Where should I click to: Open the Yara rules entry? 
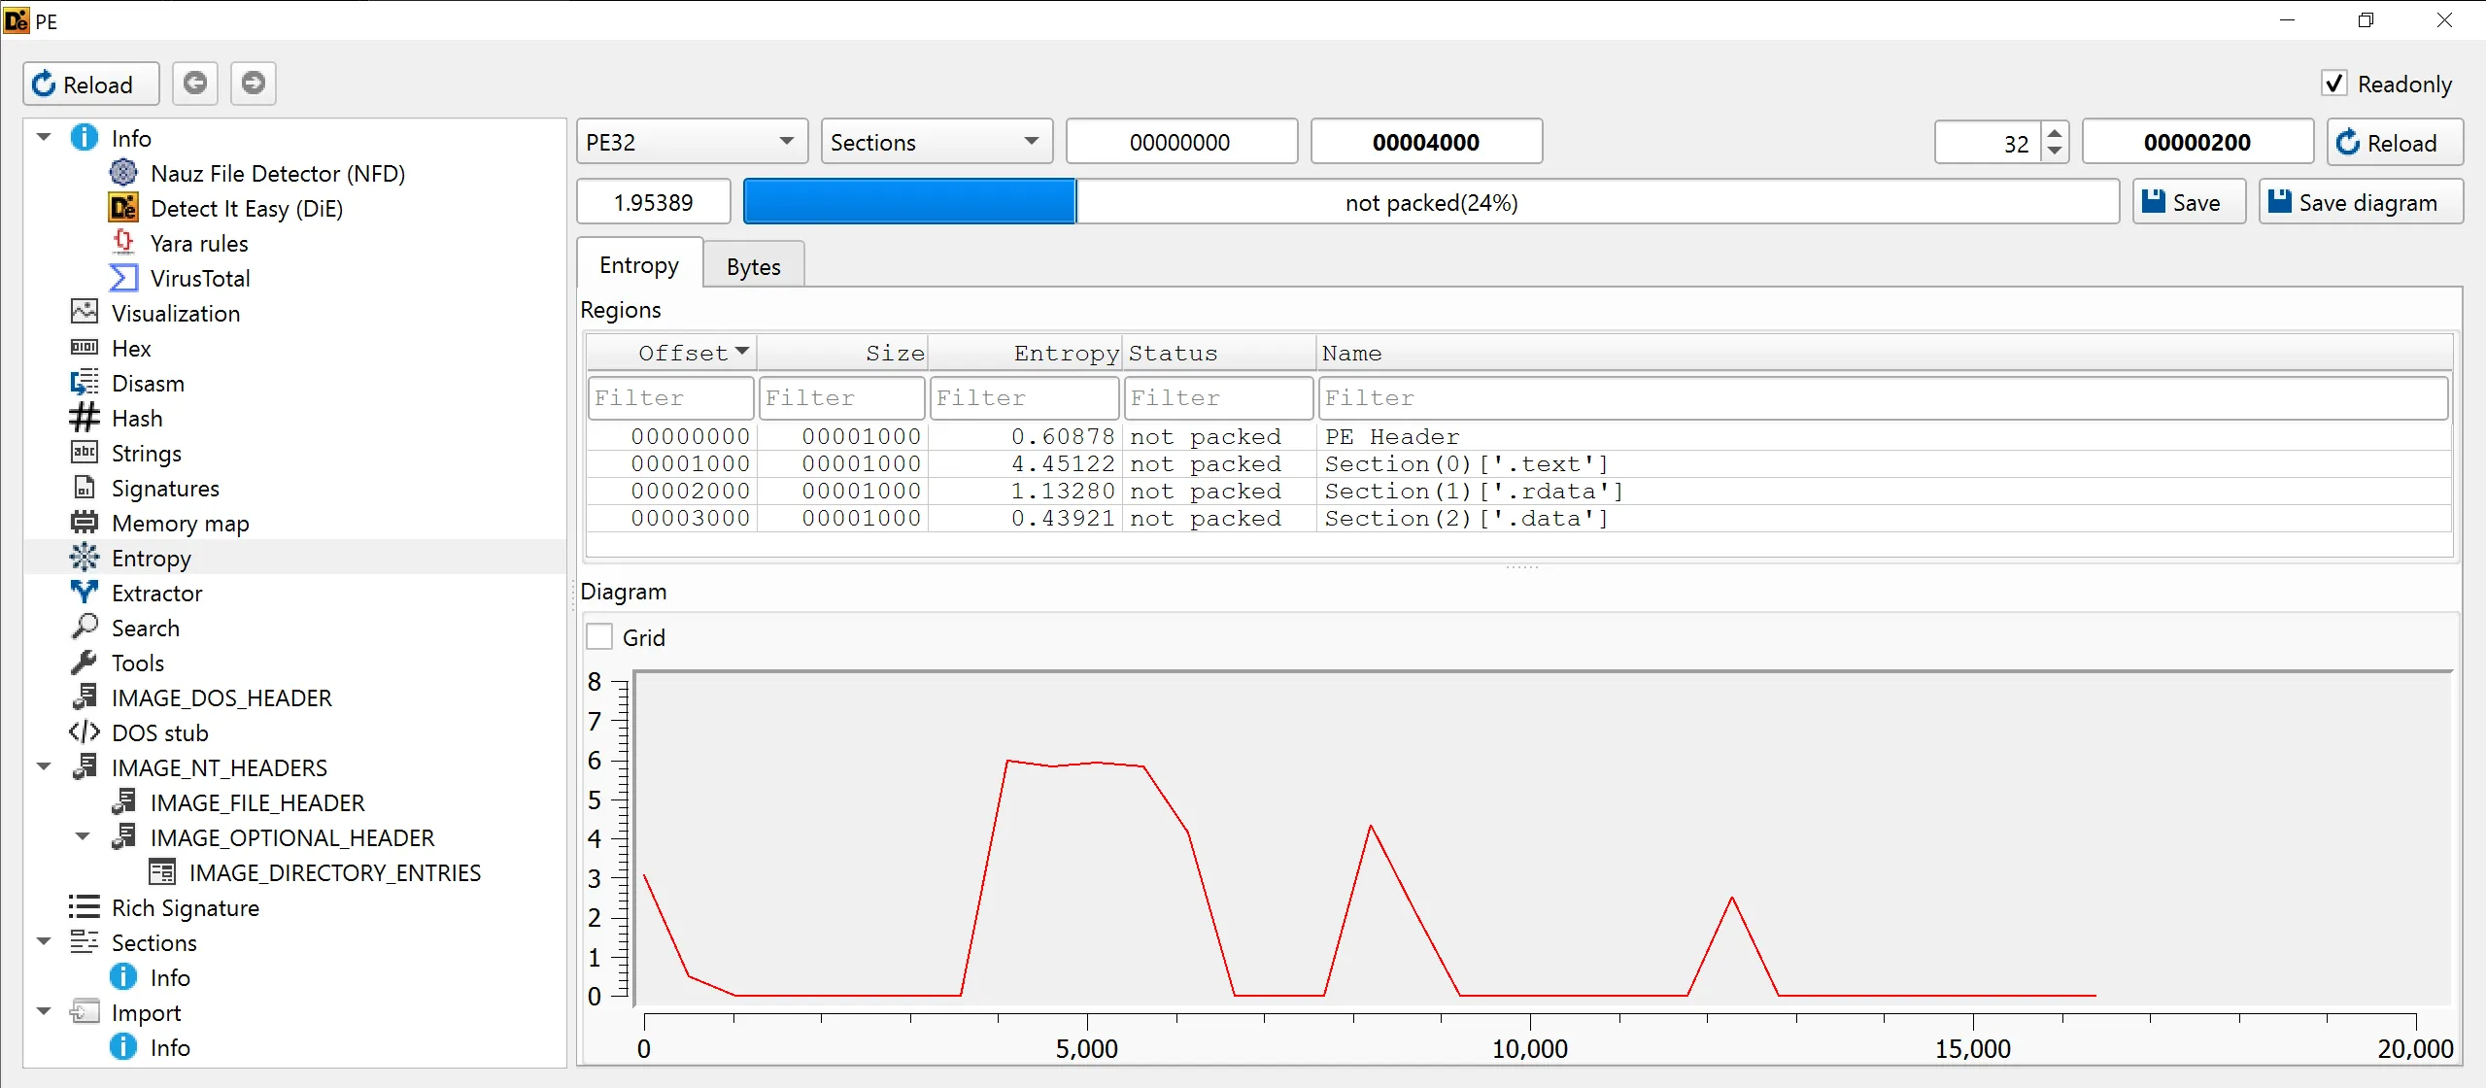coord(198,244)
